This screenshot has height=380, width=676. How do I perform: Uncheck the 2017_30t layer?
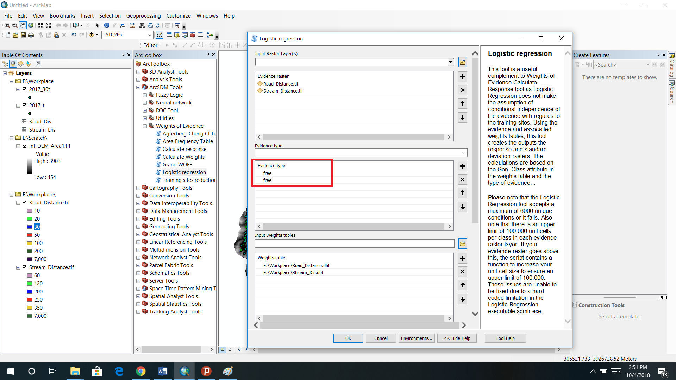(24, 89)
